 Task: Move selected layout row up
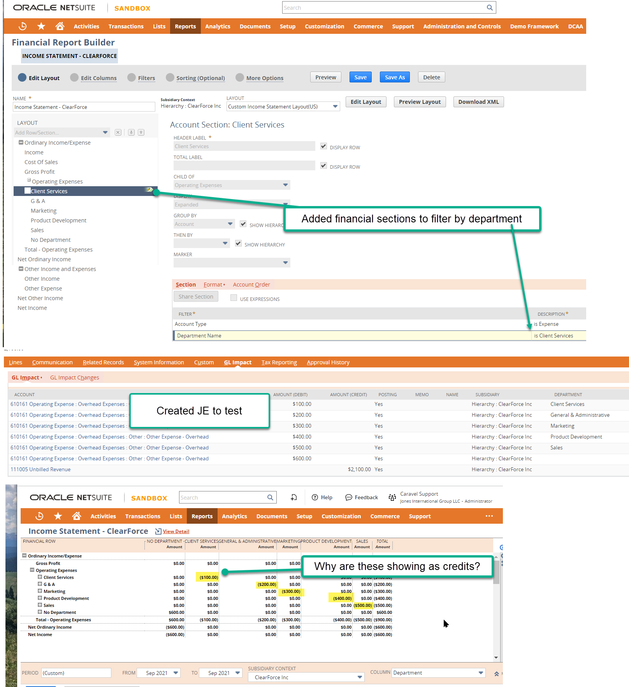pyautogui.click(x=141, y=133)
